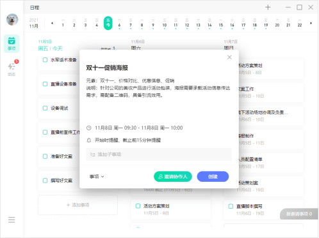Click the user avatar photo

[x=12, y=20]
